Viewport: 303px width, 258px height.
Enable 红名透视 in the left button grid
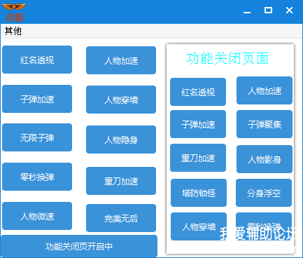[37, 60]
